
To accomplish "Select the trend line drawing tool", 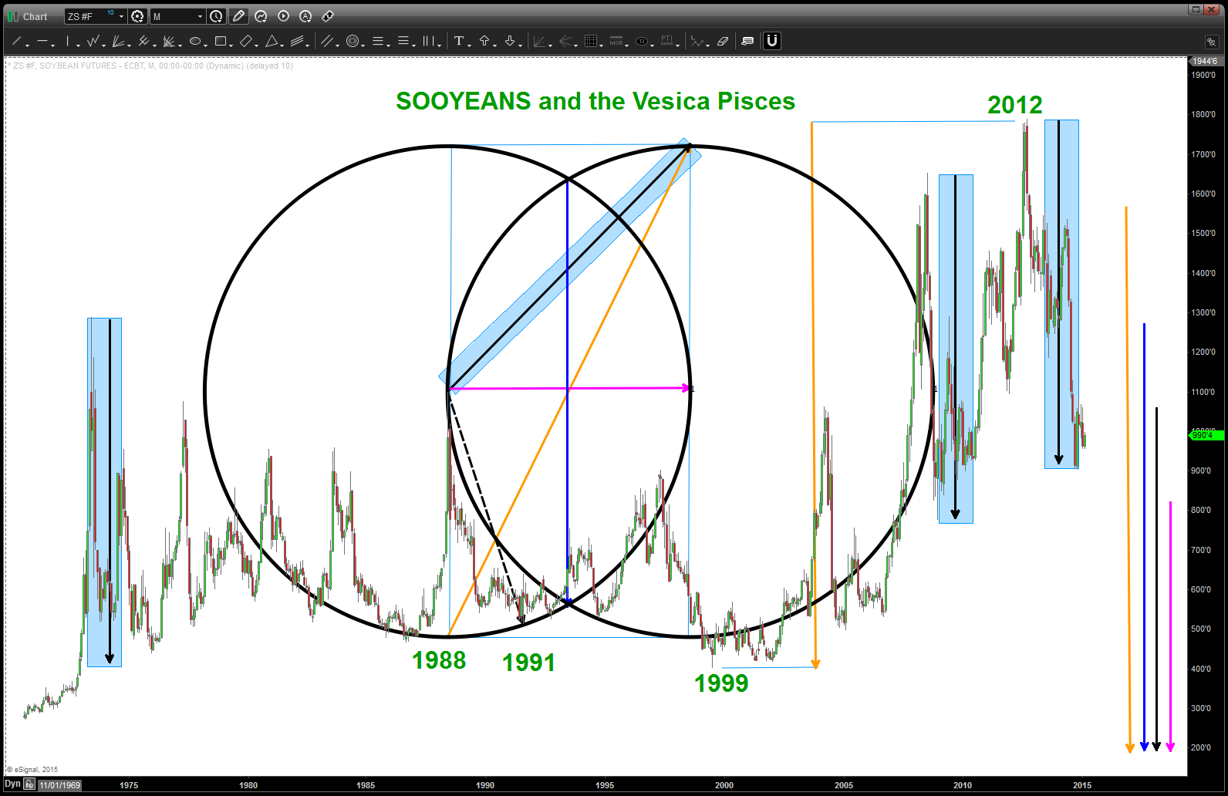I will (16, 41).
